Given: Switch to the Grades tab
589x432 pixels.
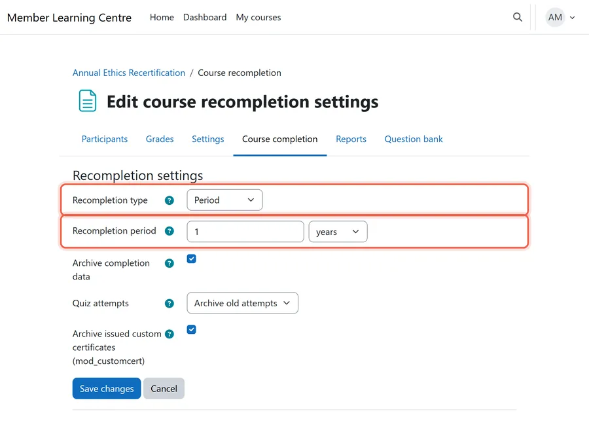Looking at the screenshot, I should coord(160,139).
